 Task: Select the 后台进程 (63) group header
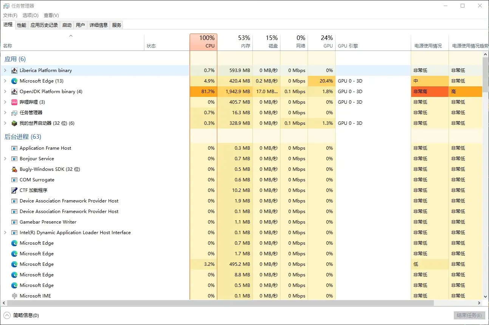(23, 137)
